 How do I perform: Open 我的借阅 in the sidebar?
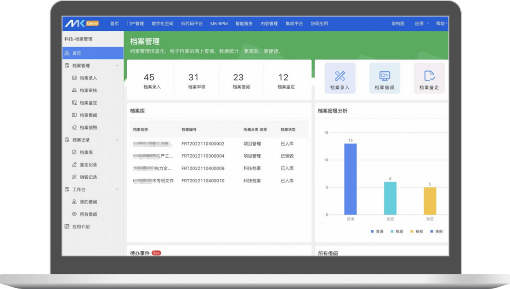click(x=88, y=202)
